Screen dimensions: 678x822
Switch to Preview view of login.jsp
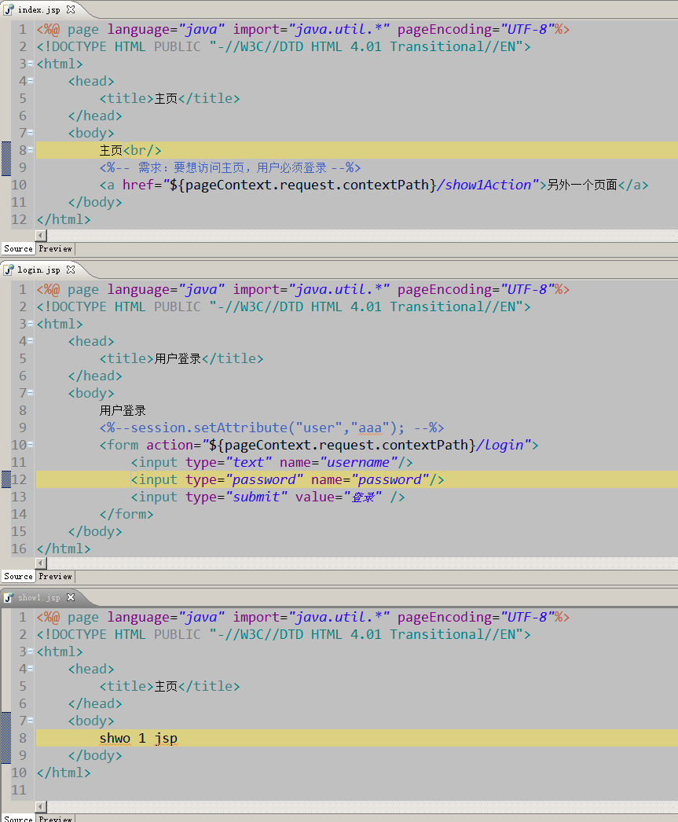click(x=55, y=576)
